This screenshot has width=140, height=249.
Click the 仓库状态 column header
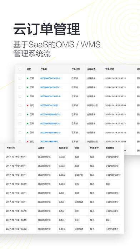91,69
